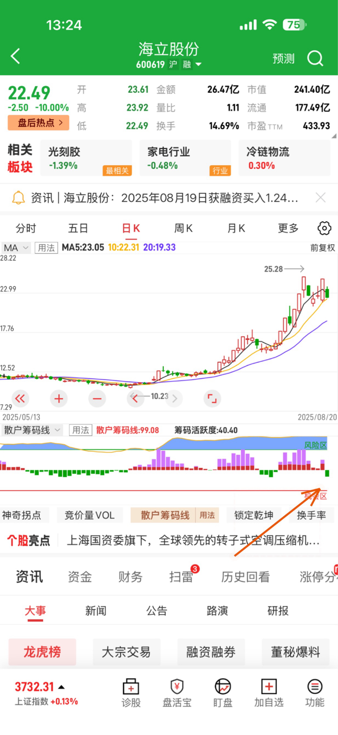The height and width of the screenshot is (735, 338).
Task: Zoom in chart with plus button
Action: tap(59, 399)
